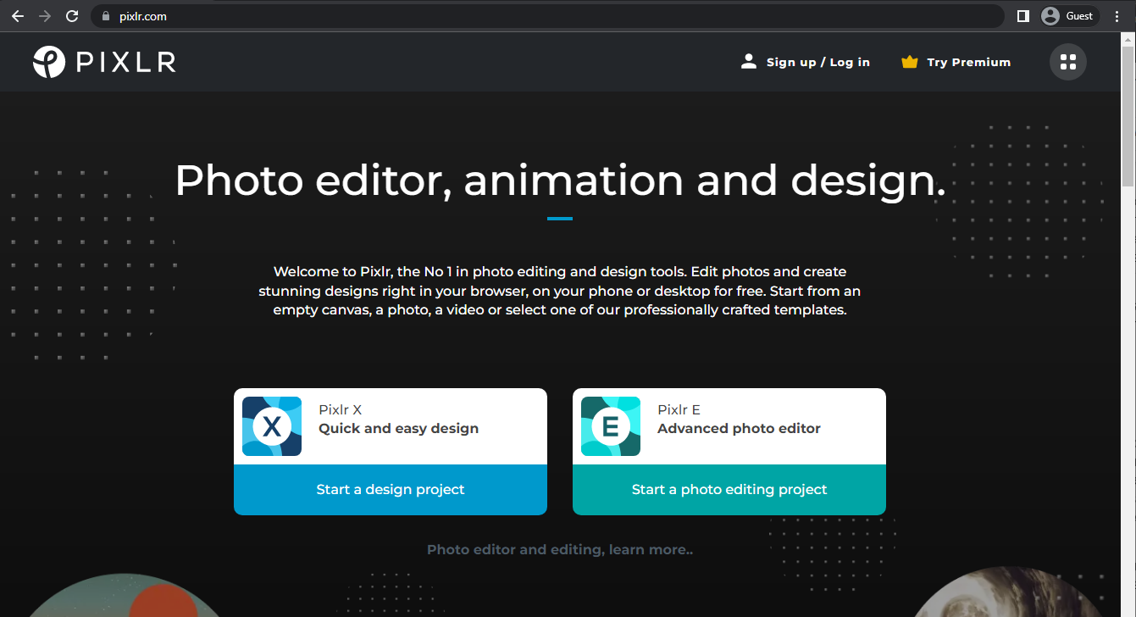Start a design project in Pixlr X

[x=391, y=490]
